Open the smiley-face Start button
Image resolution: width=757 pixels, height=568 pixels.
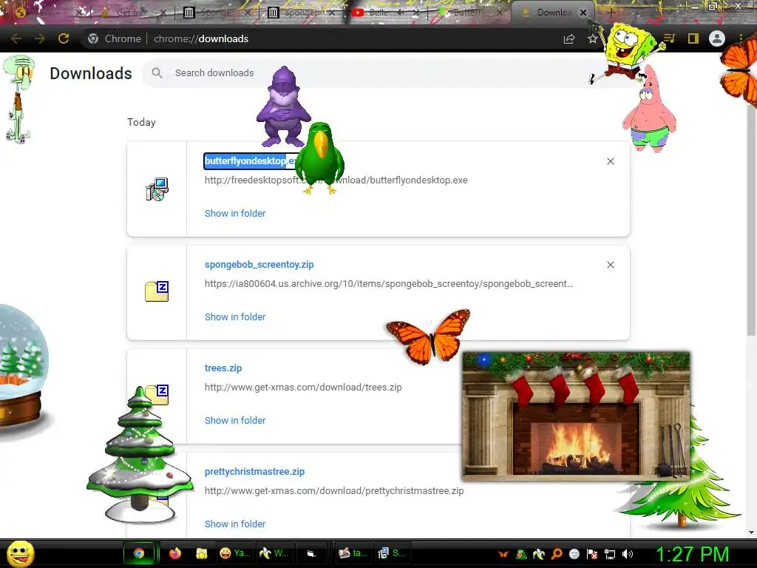(20, 553)
